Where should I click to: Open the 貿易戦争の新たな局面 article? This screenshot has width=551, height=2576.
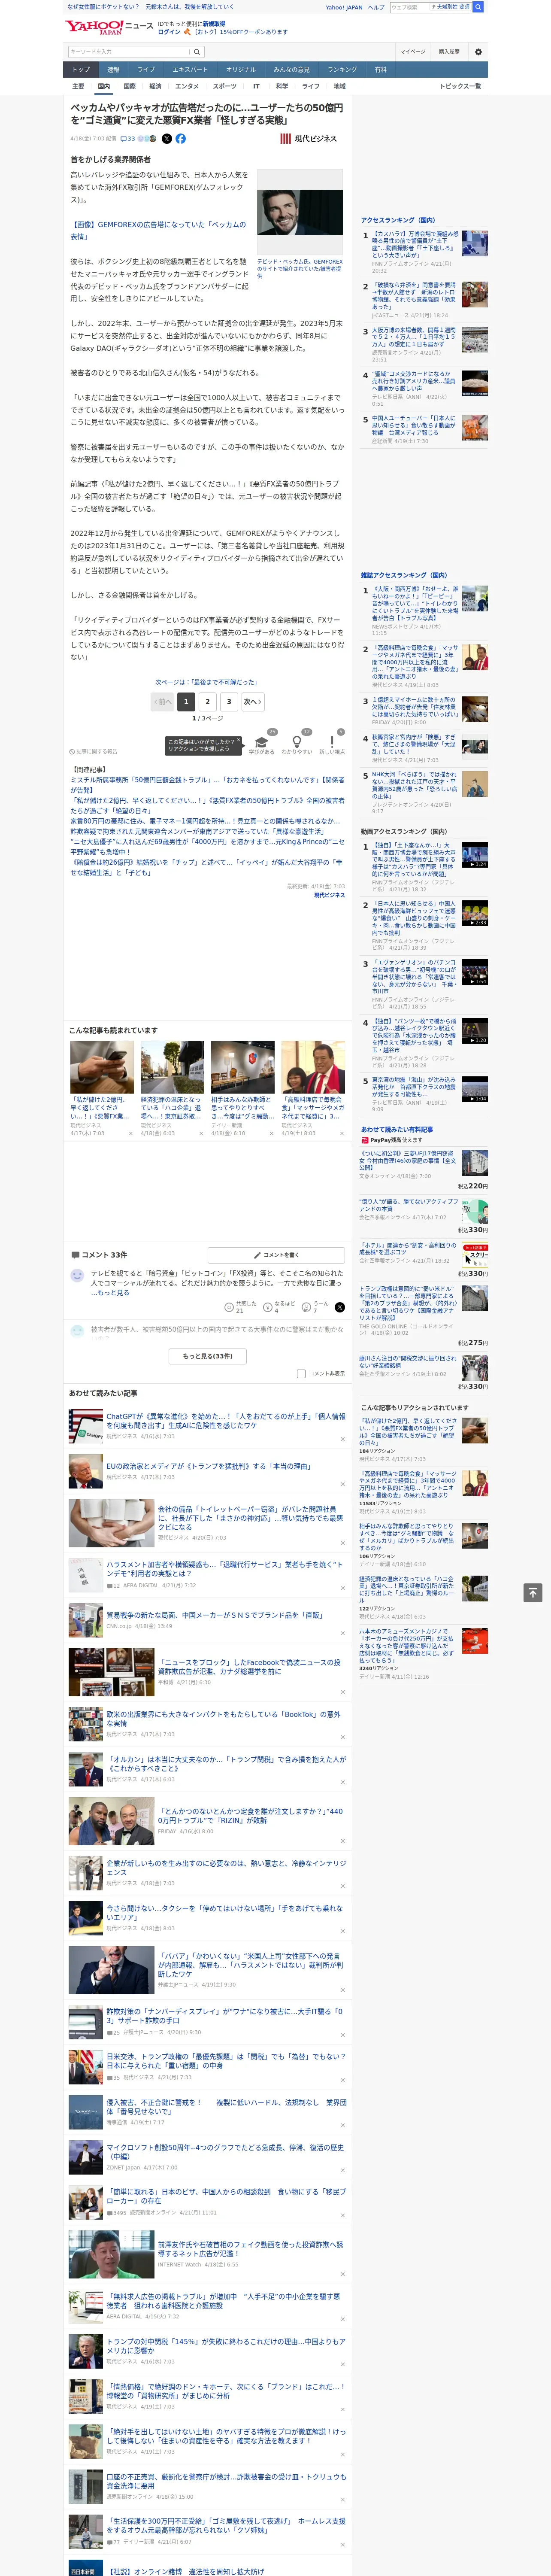[x=214, y=1615]
